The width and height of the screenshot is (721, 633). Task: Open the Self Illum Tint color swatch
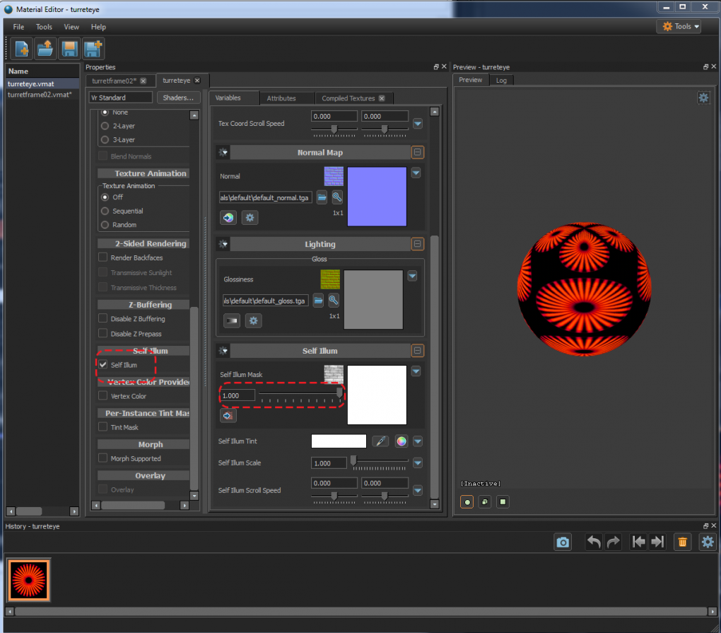pos(339,441)
